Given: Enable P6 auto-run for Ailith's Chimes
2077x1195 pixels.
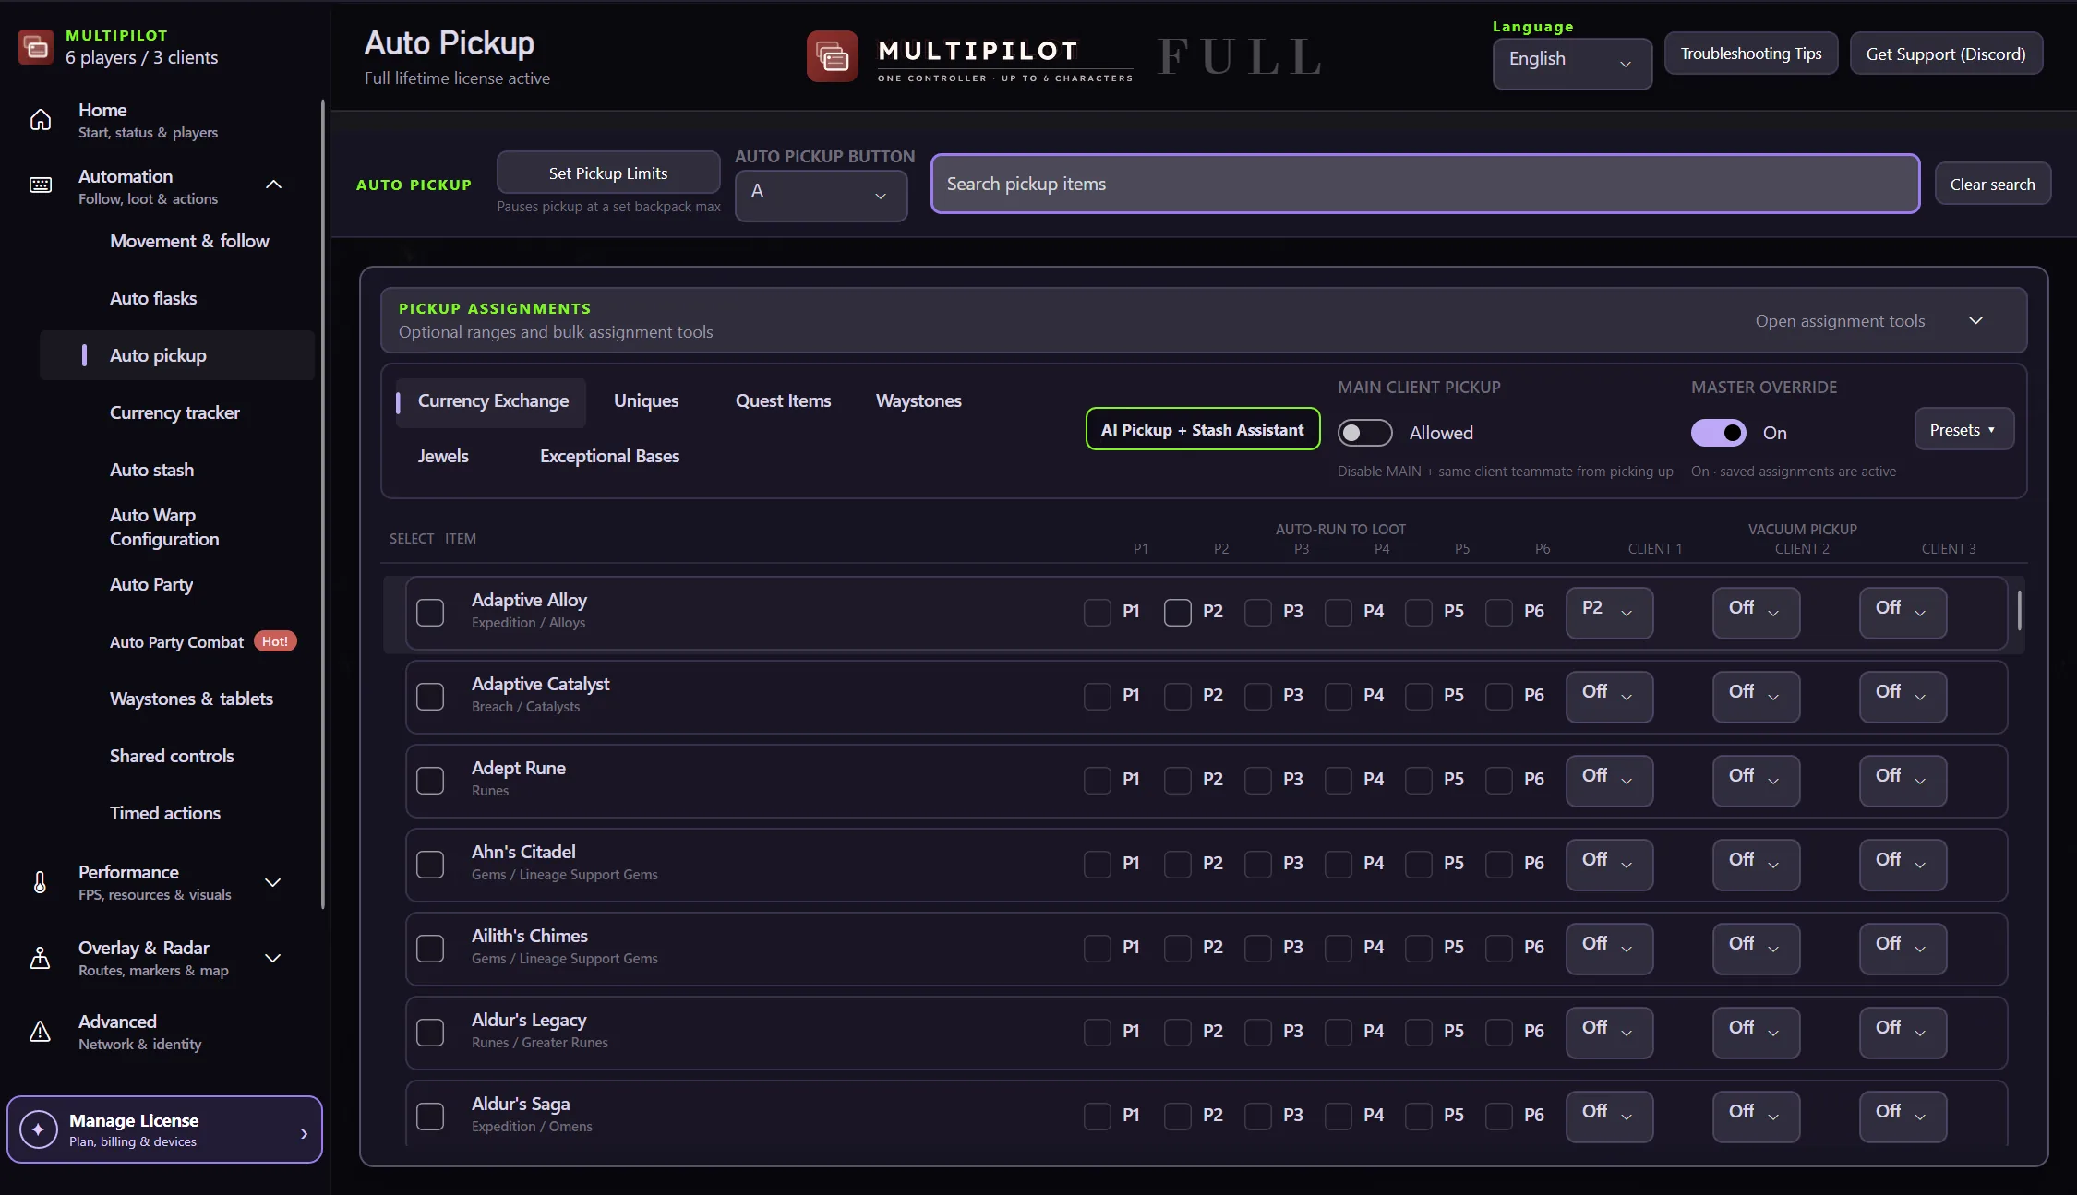Looking at the screenshot, I should tap(1499, 948).
